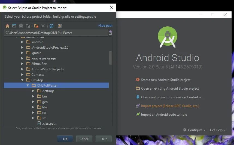The height and width of the screenshot is (145, 234).
Task: Select the icon beside Import an Android code sample
Action: (138, 114)
